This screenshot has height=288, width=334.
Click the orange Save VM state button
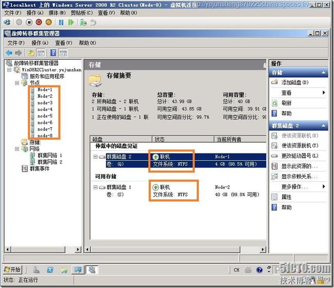(49, 22)
